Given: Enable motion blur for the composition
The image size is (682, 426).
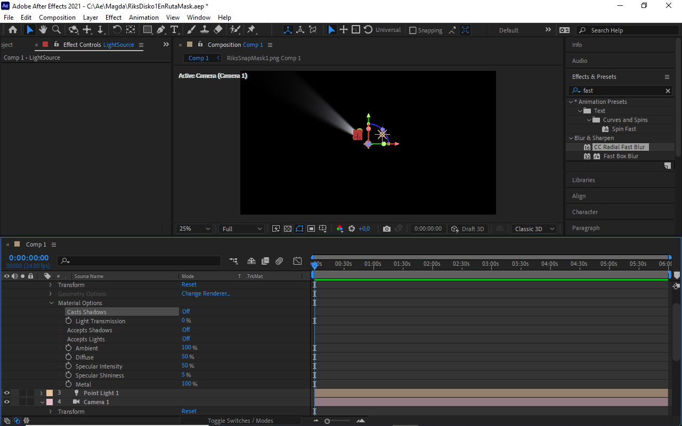Looking at the screenshot, I should [279, 261].
